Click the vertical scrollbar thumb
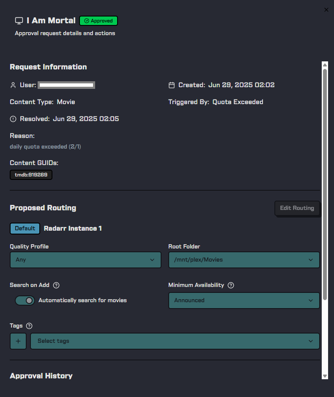 coord(325,185)
